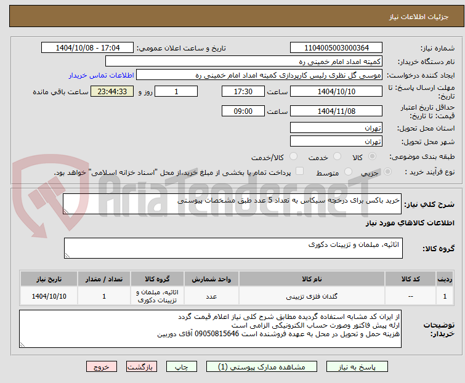This screenshot has width=465, height=383.
Task: Click the شرح کلی نیاز description textarea
Action: tap(232, 204)
